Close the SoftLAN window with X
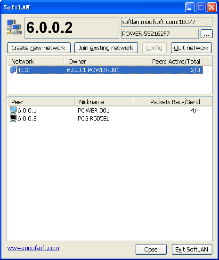Image resolution: width=219 pixels, height=260 pixels. pyautogui.click(x=212, y=7)
